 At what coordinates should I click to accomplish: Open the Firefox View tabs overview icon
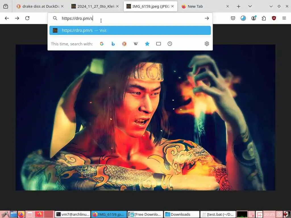click(x=6, y=6)
